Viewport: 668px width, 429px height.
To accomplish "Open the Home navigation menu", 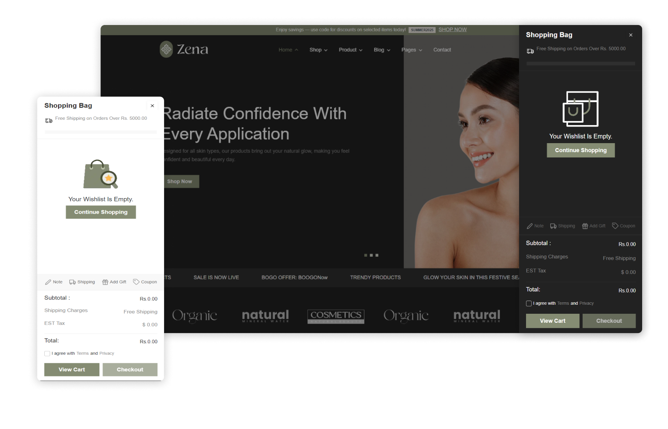I will coord(288,50).
